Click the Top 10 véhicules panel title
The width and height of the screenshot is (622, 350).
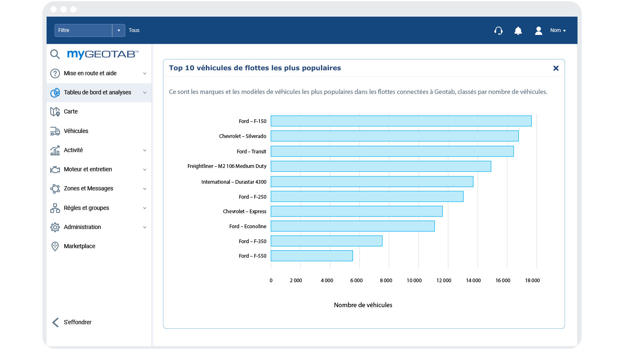coord(255,68)
